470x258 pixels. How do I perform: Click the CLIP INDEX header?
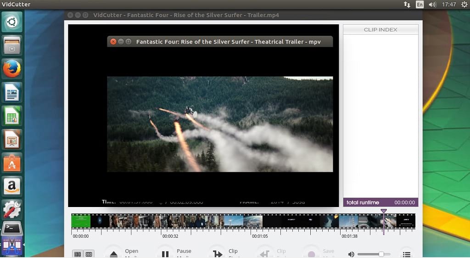tap(380, 29)
